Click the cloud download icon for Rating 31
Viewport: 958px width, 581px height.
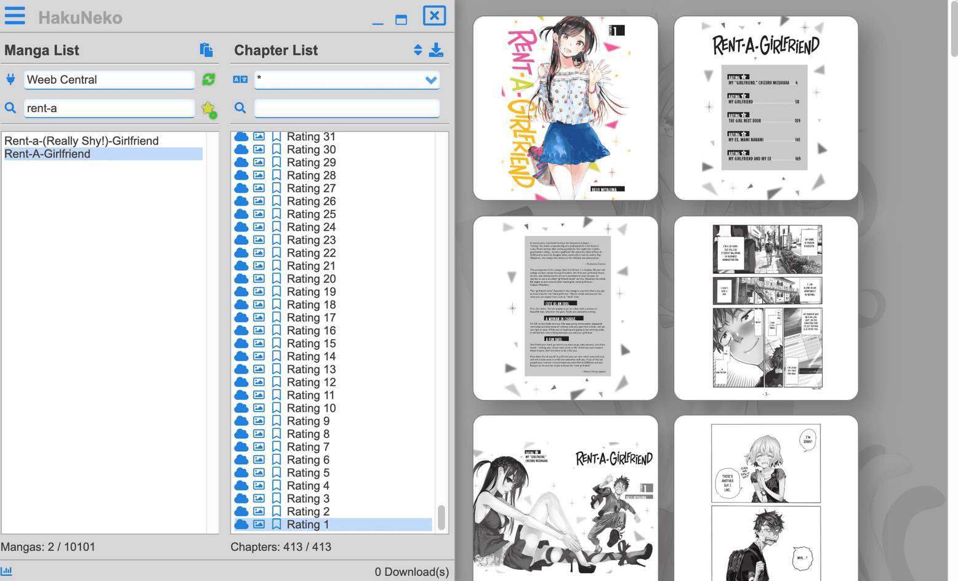(x=241, y=136)
